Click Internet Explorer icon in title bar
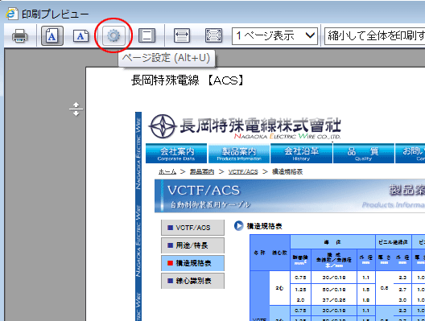Screen dimensions: 425x321 click(12, 14)
